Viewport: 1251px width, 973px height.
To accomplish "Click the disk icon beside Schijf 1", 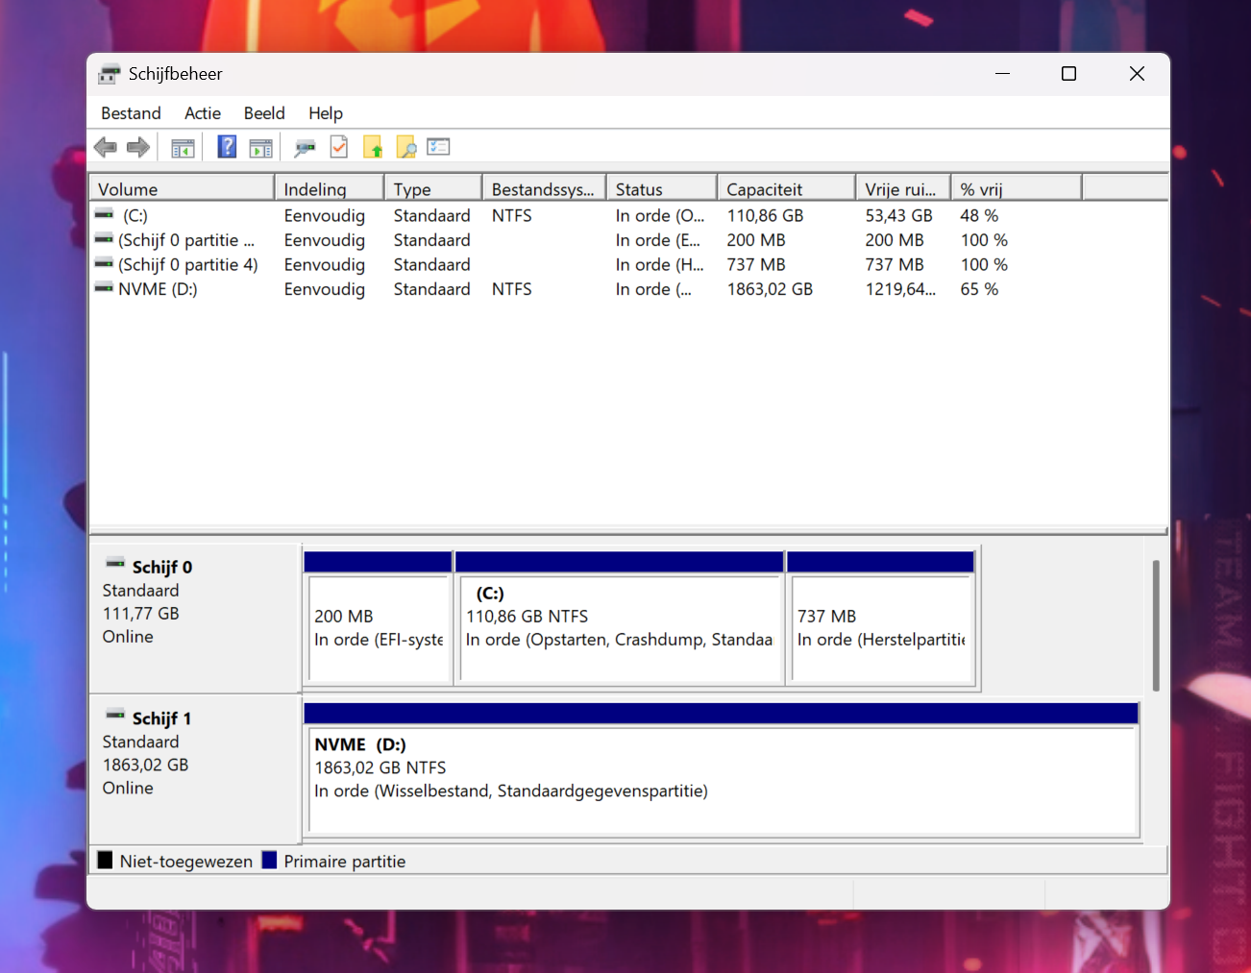I will click(x=115, y=716).
